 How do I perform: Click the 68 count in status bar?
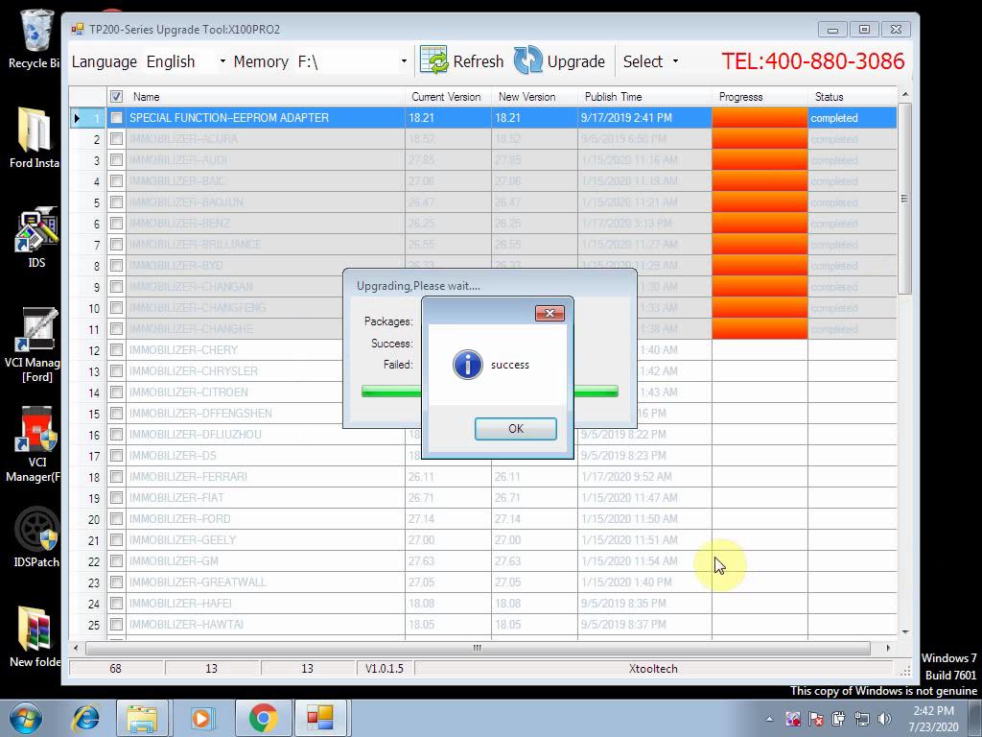point(115,669)
